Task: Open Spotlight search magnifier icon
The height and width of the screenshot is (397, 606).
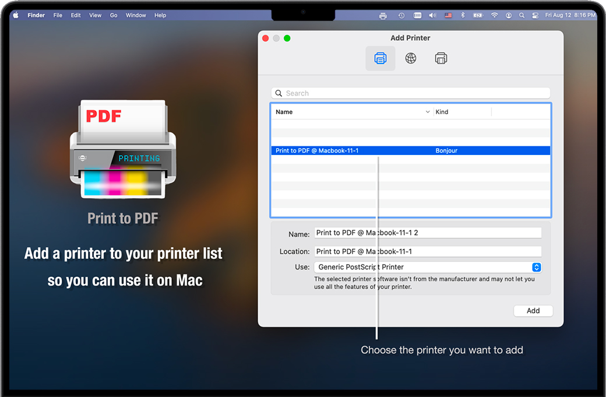Action: 522,15
